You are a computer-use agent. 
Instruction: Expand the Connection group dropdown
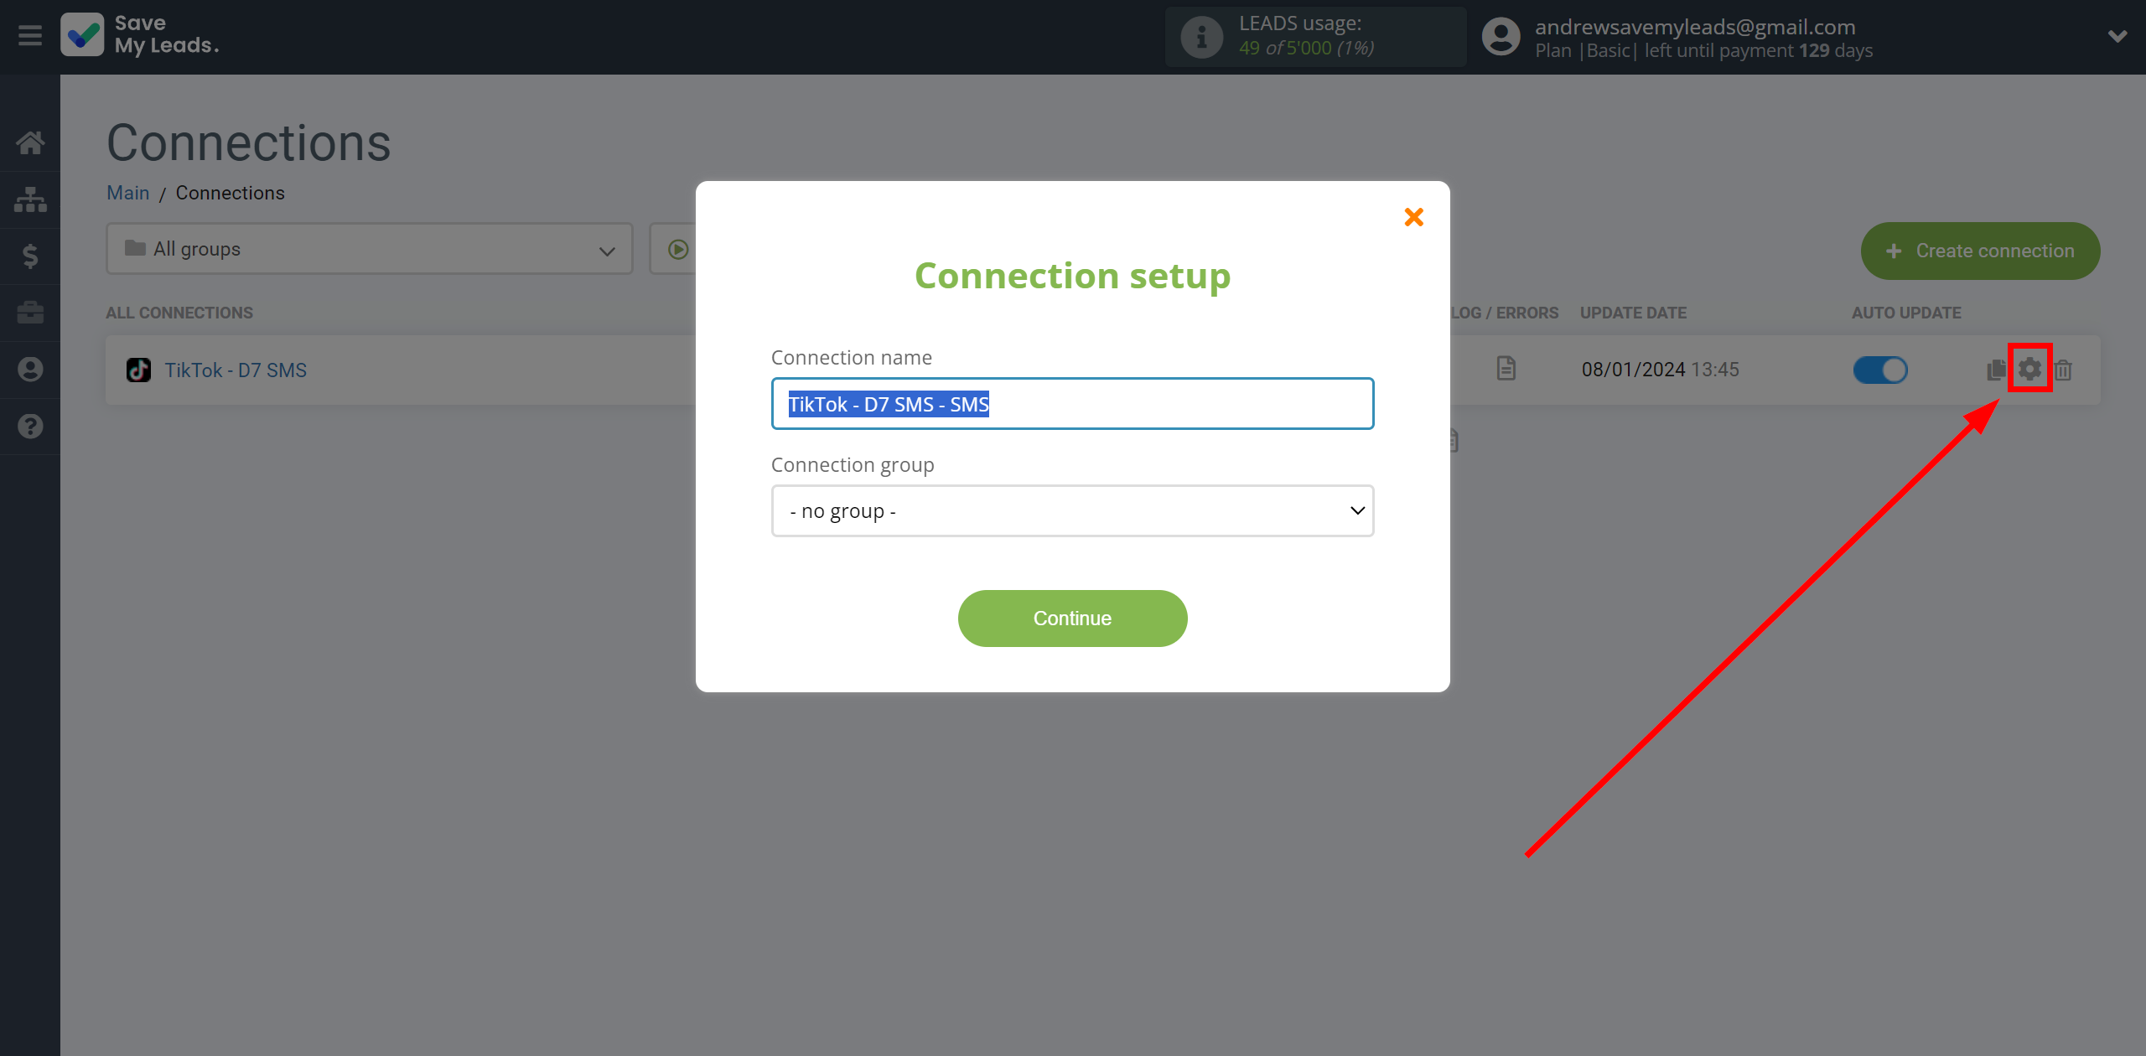pos(1071,510)
